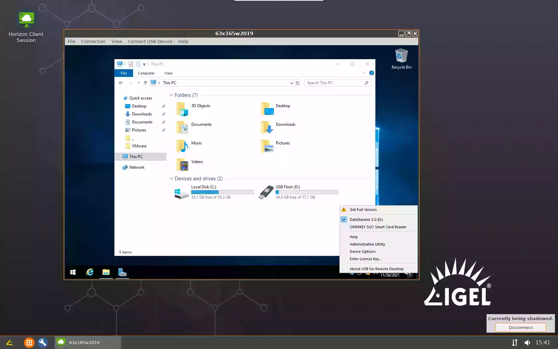Open the 3D Objects folder
Screen dimensions: 558x349
click(193, 109)
